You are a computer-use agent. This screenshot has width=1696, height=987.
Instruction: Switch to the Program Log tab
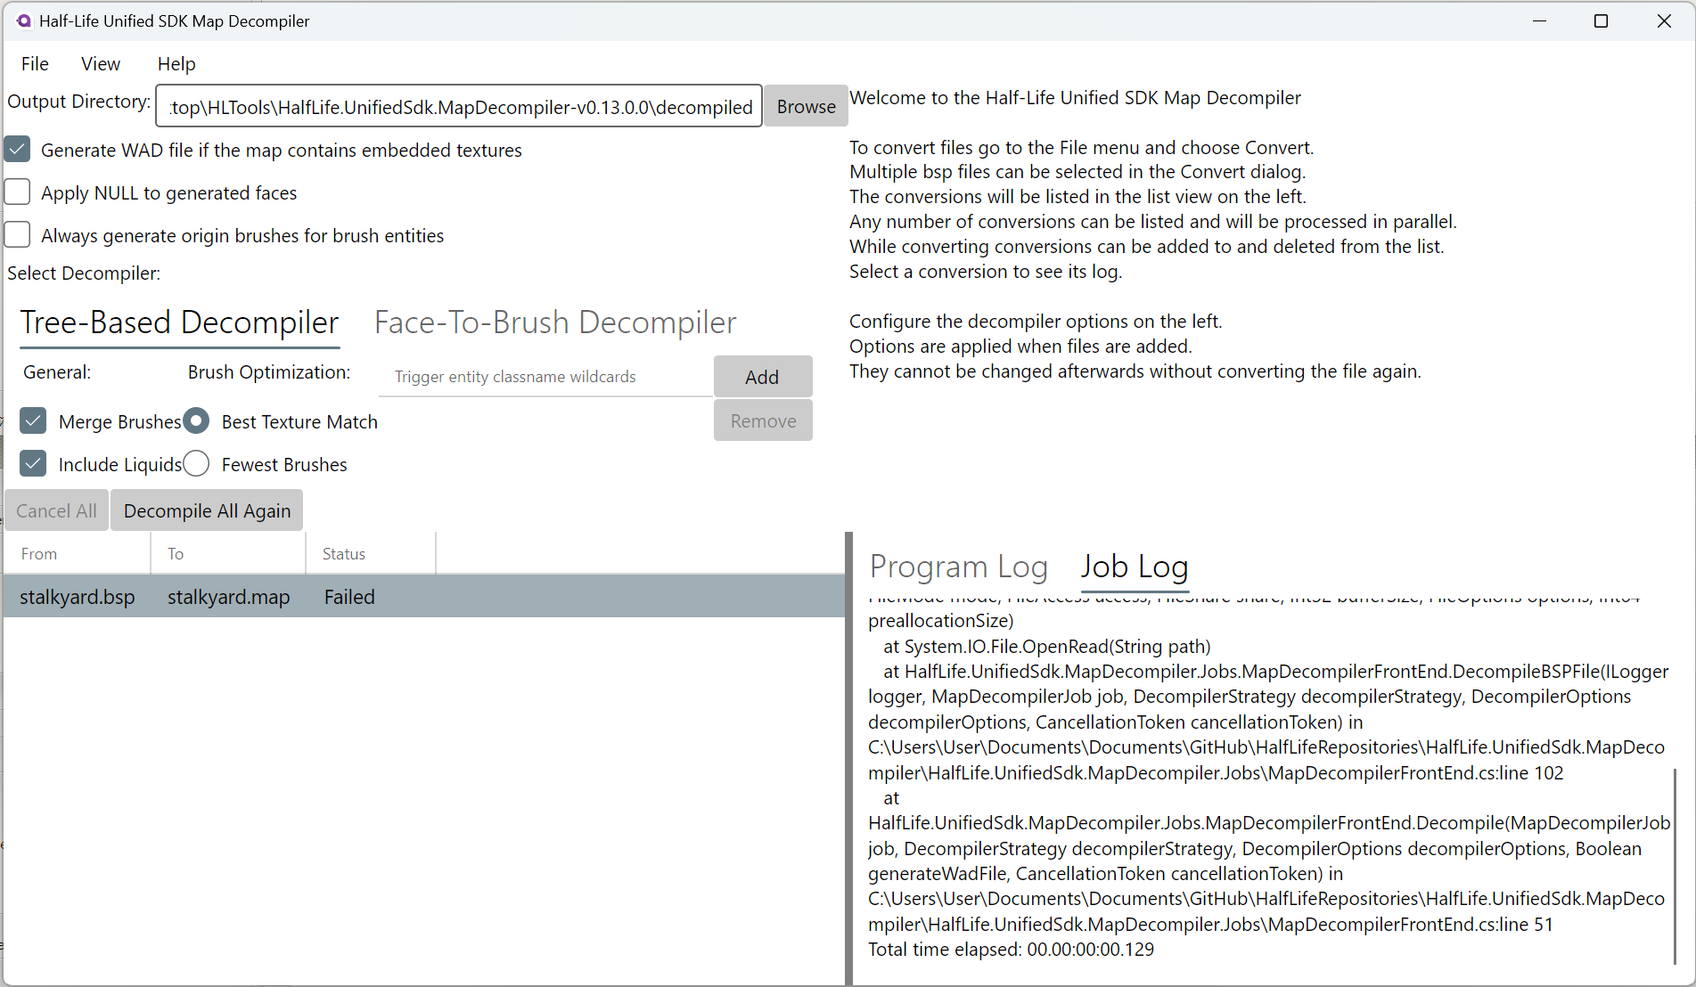(958, 567)
